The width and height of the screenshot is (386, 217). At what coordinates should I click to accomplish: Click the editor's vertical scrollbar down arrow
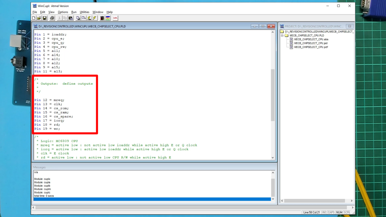[273, 157]
